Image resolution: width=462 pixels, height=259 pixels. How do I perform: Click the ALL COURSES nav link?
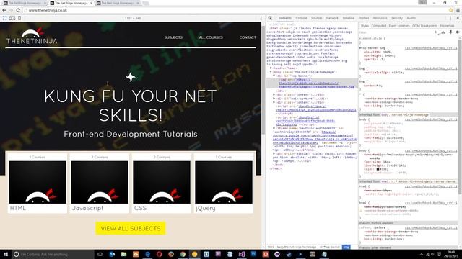(211, 37)
